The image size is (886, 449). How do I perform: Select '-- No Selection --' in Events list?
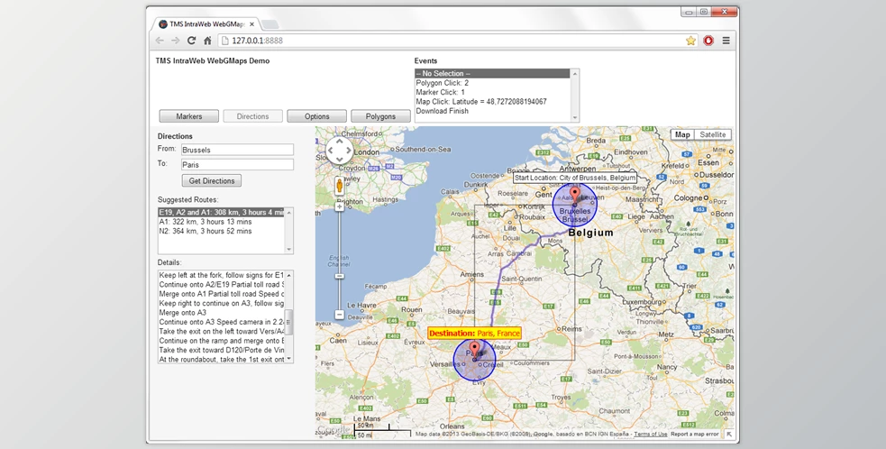click(493, 74)
